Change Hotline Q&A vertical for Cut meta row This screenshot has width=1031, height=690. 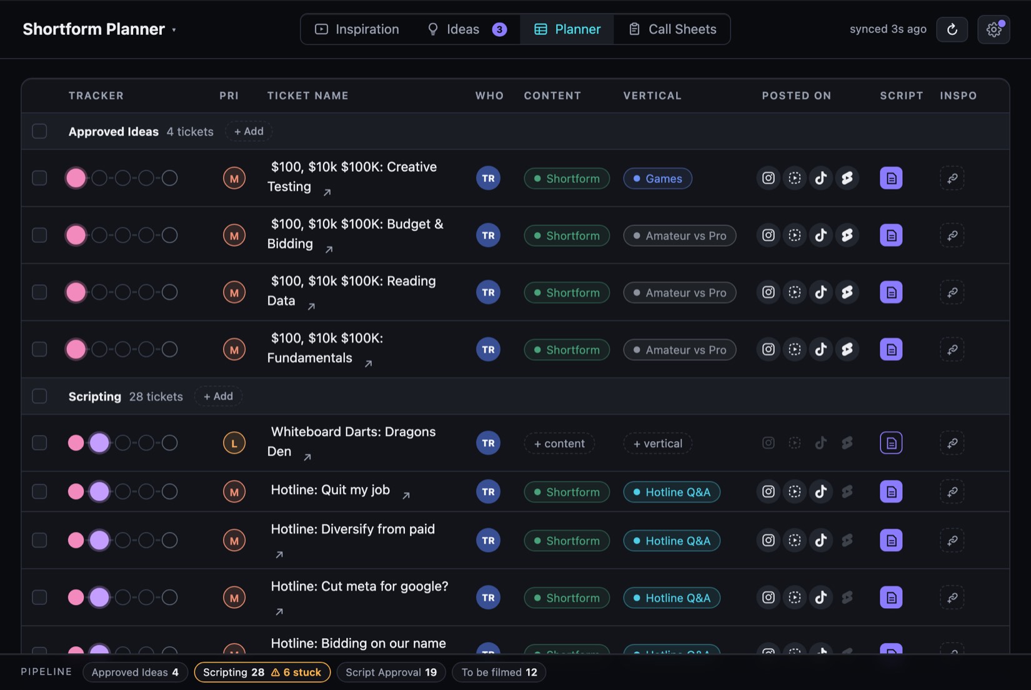click(672, 598)
